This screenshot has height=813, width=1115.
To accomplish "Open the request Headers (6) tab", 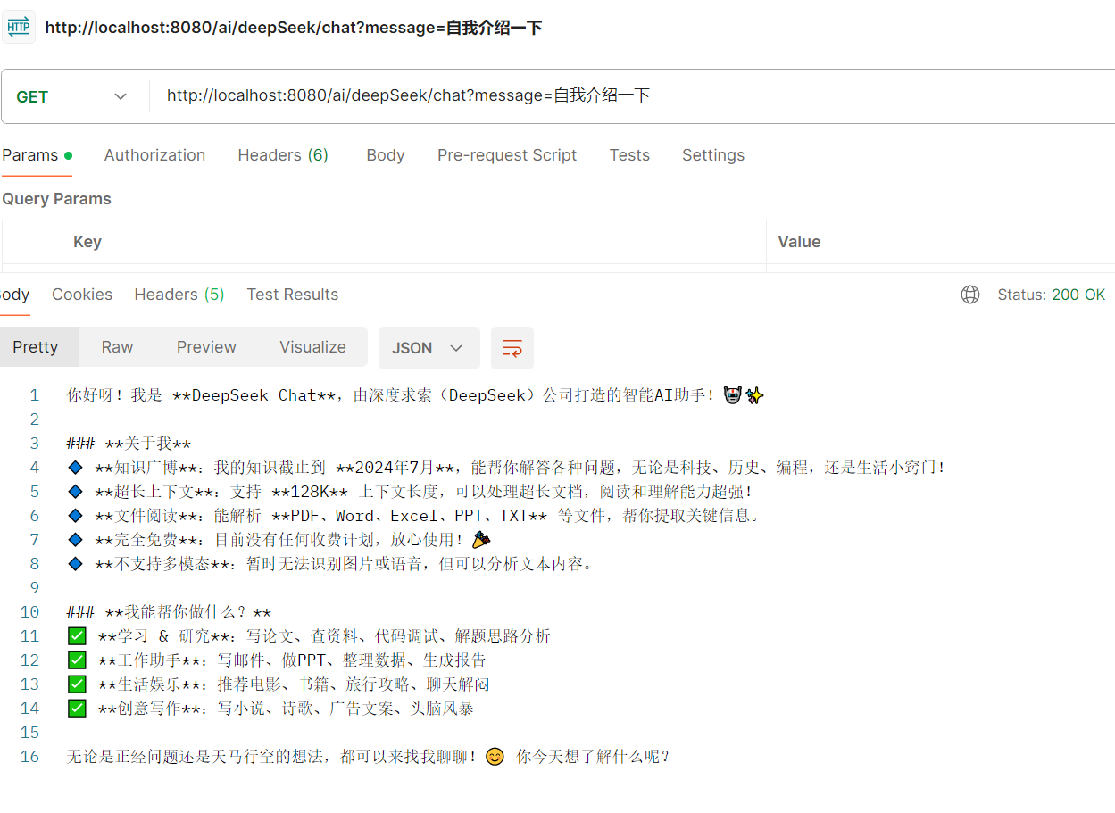I will pos(283,155).
